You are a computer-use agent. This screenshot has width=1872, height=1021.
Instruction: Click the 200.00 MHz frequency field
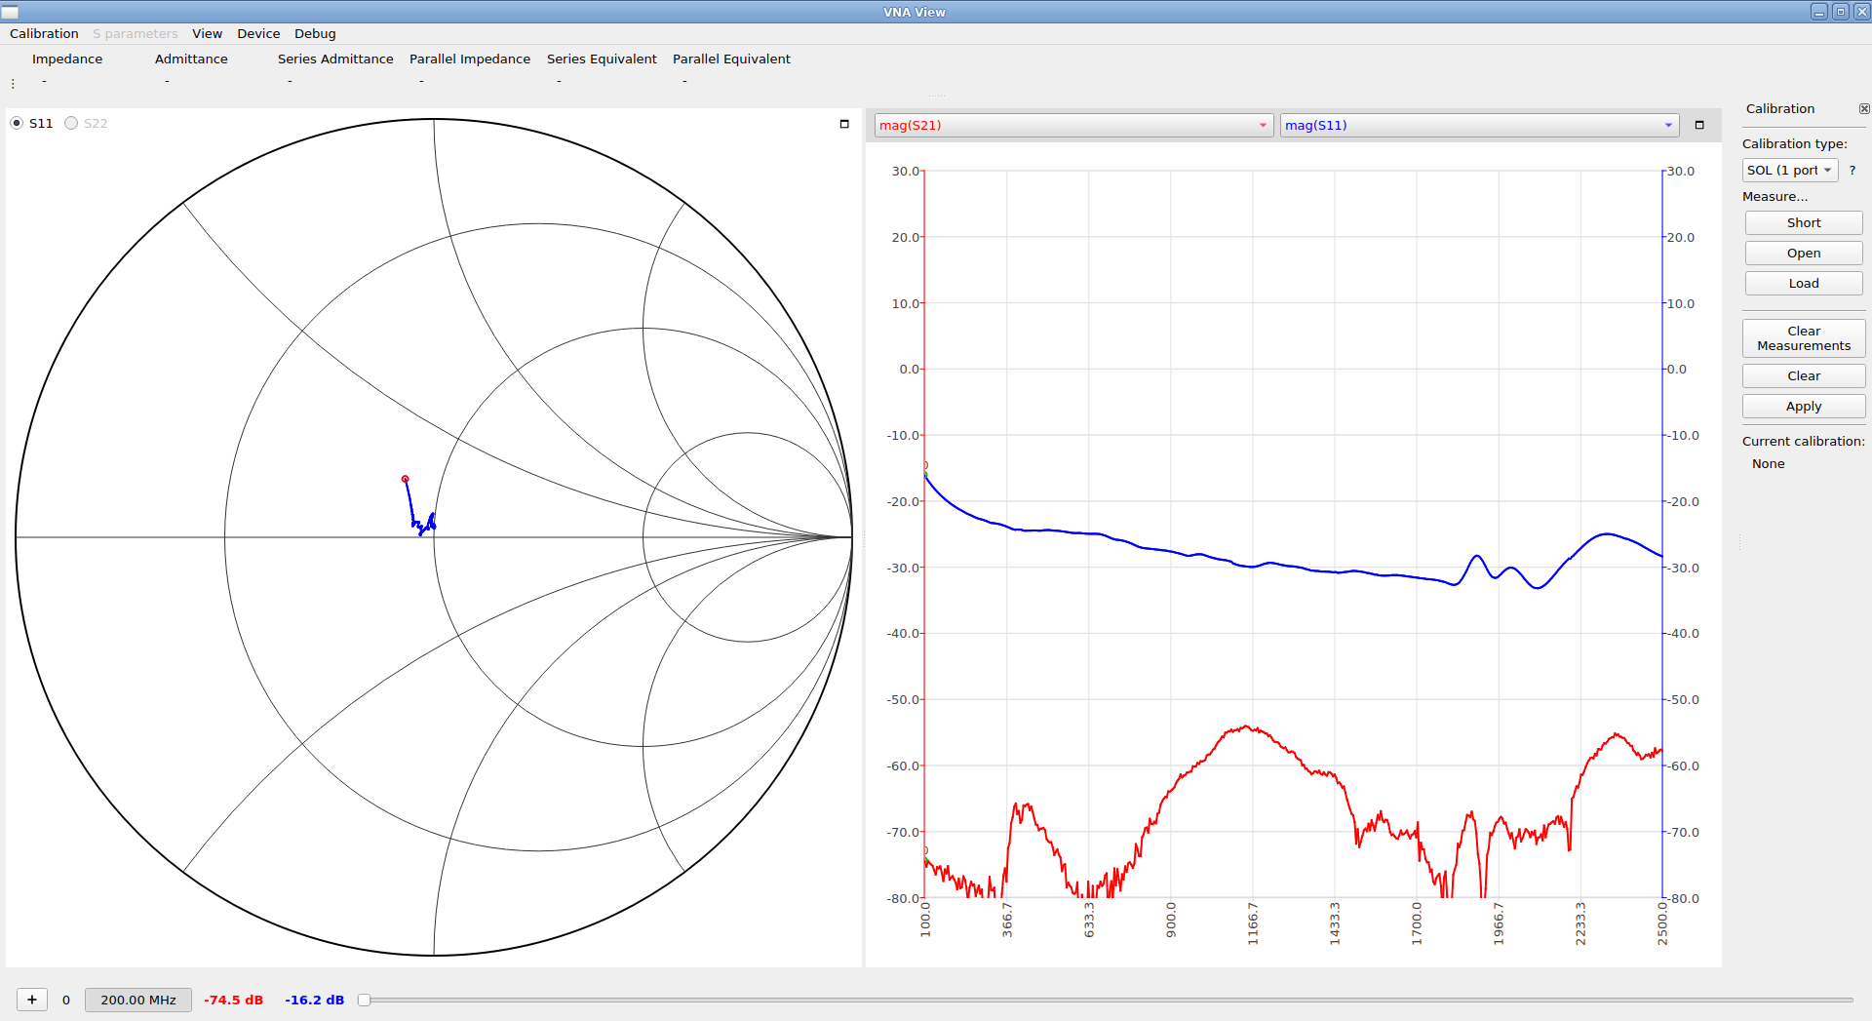tap(138, 1000)
